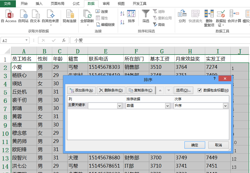The height and width of the screenshot is (173, 250).
Task: Open the Name Box dropdown arrow
Action: pos(26,40)
